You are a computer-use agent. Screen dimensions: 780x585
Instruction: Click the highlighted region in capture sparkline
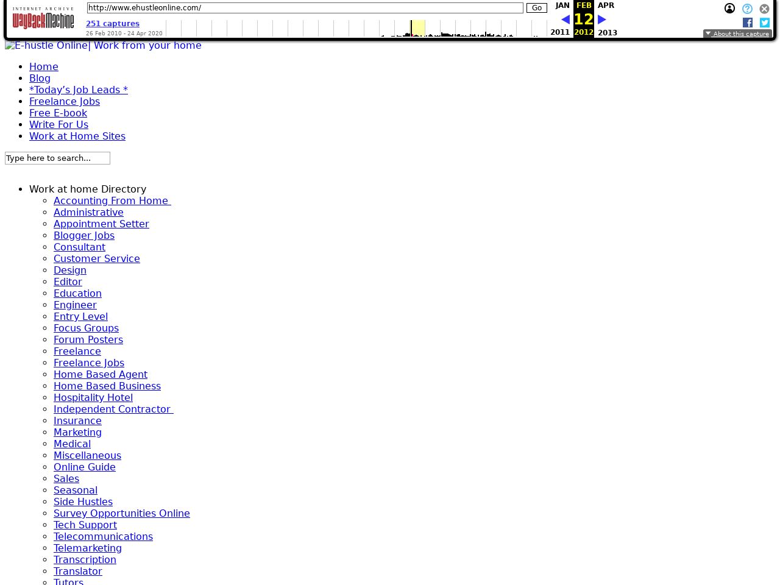pyautogui.click(x=418, y=28)
